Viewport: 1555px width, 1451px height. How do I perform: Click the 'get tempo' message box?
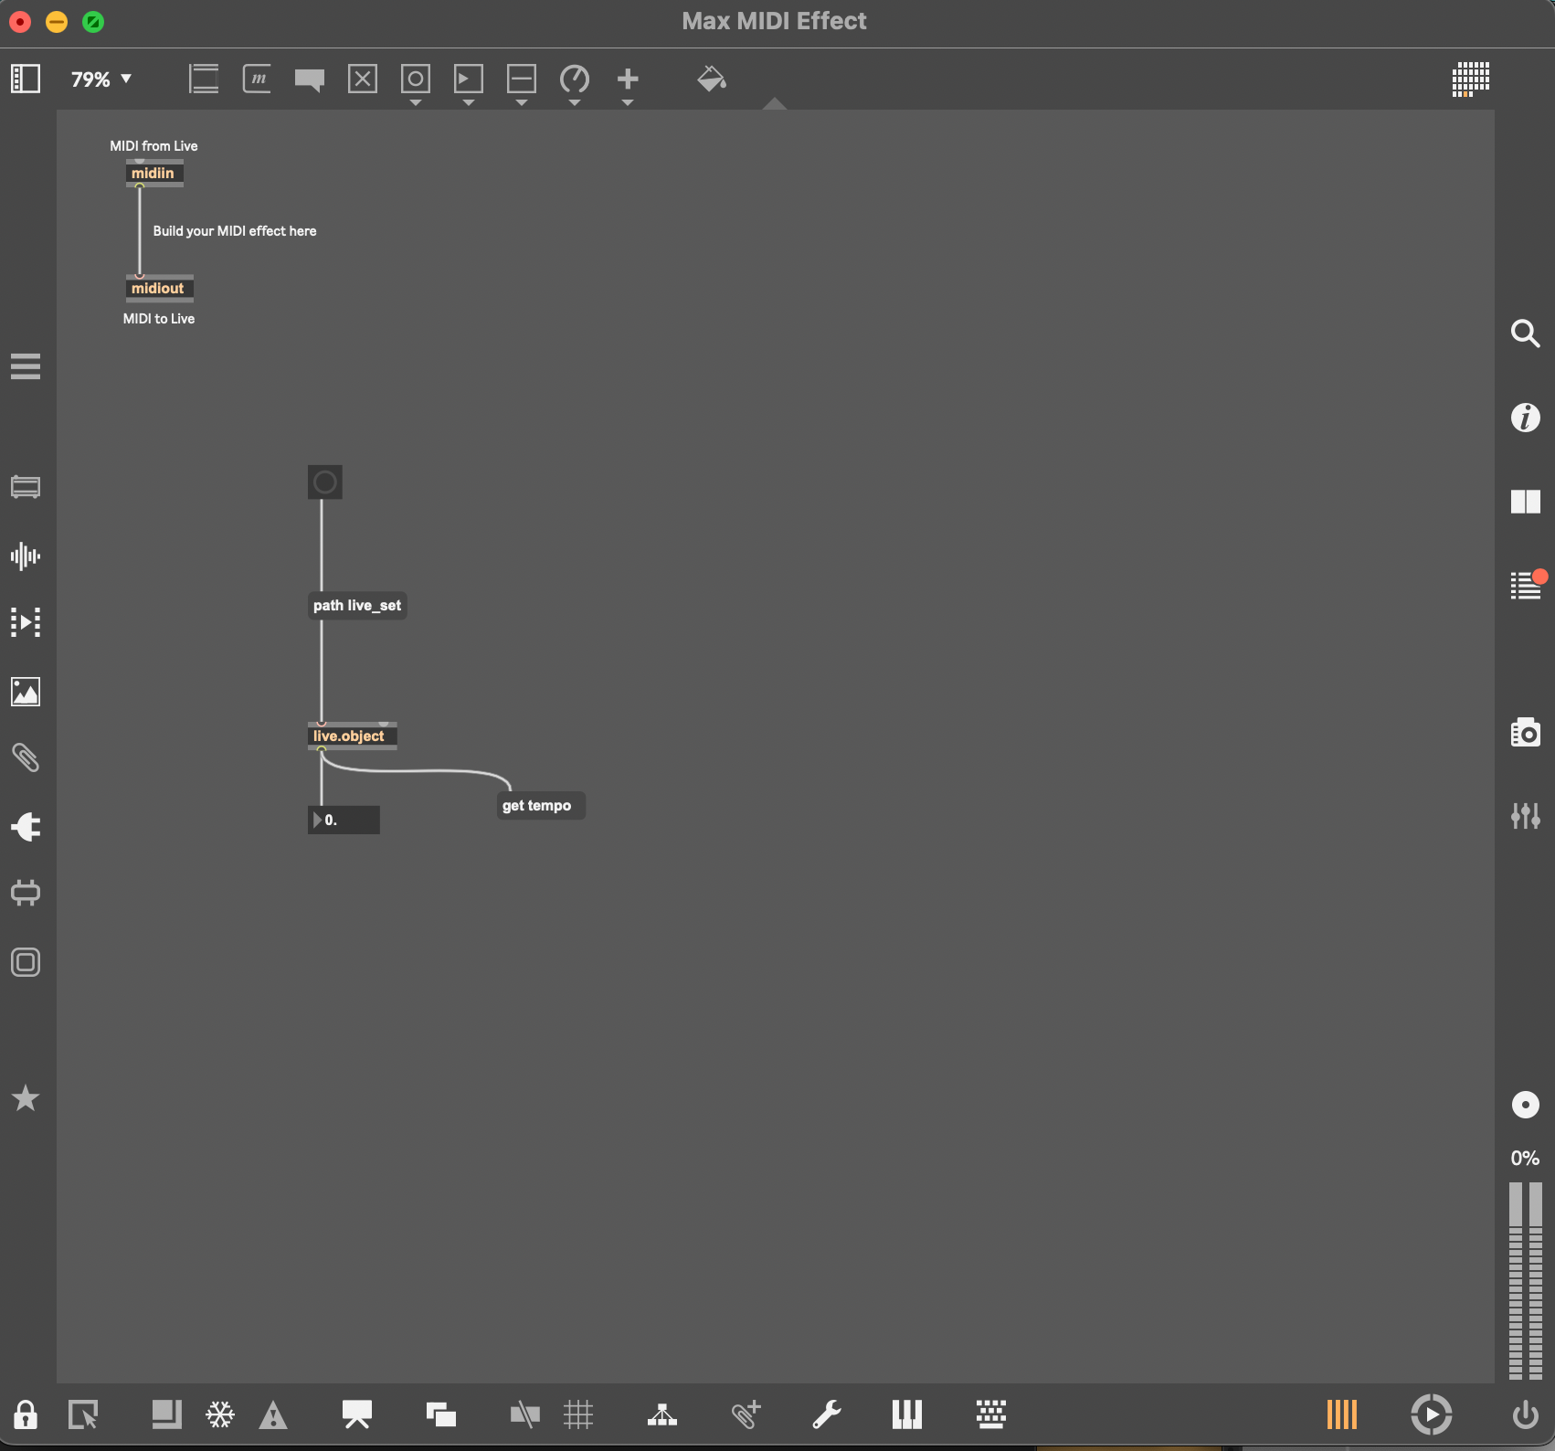539,806
